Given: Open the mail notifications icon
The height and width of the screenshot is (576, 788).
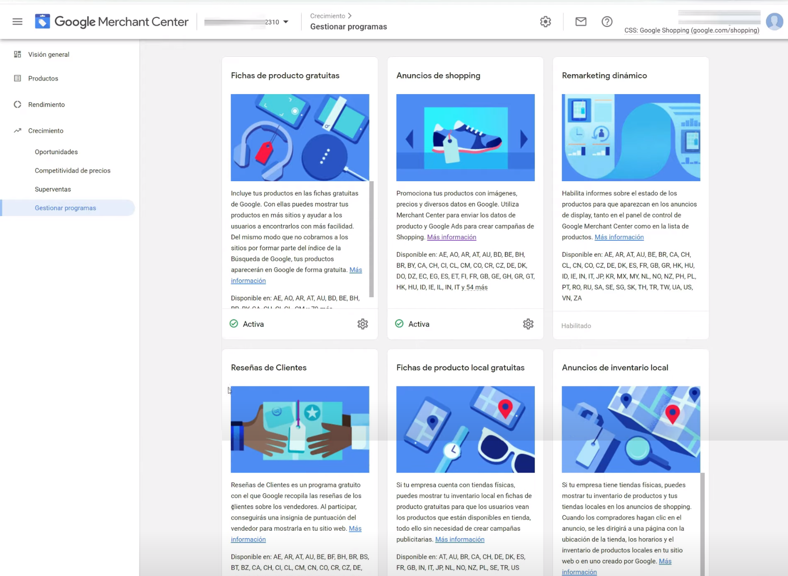Looking at the screenshot, I should click(x=581, y=21).
